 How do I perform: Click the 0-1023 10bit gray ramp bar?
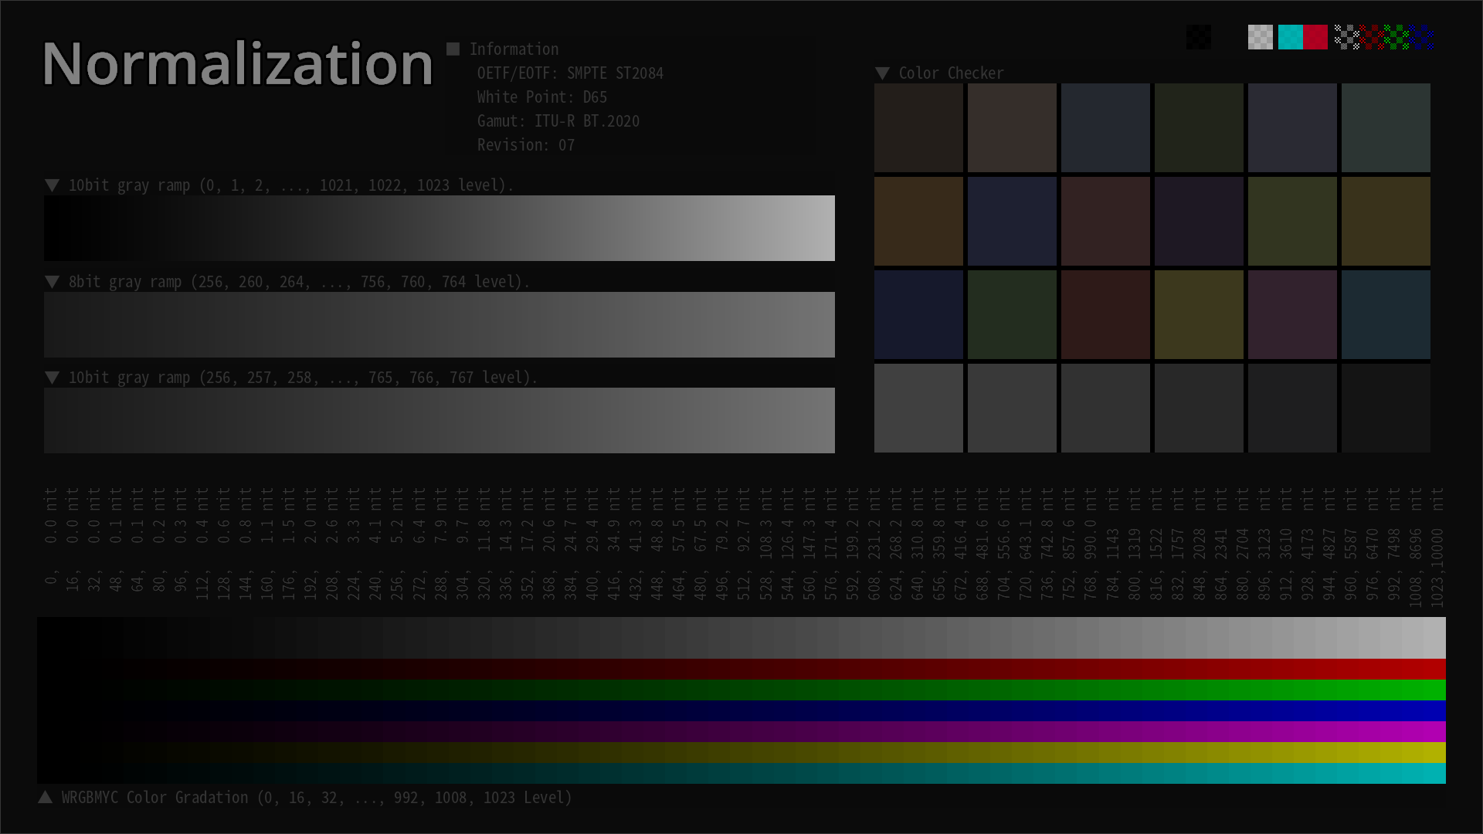[x=439, y=228]
